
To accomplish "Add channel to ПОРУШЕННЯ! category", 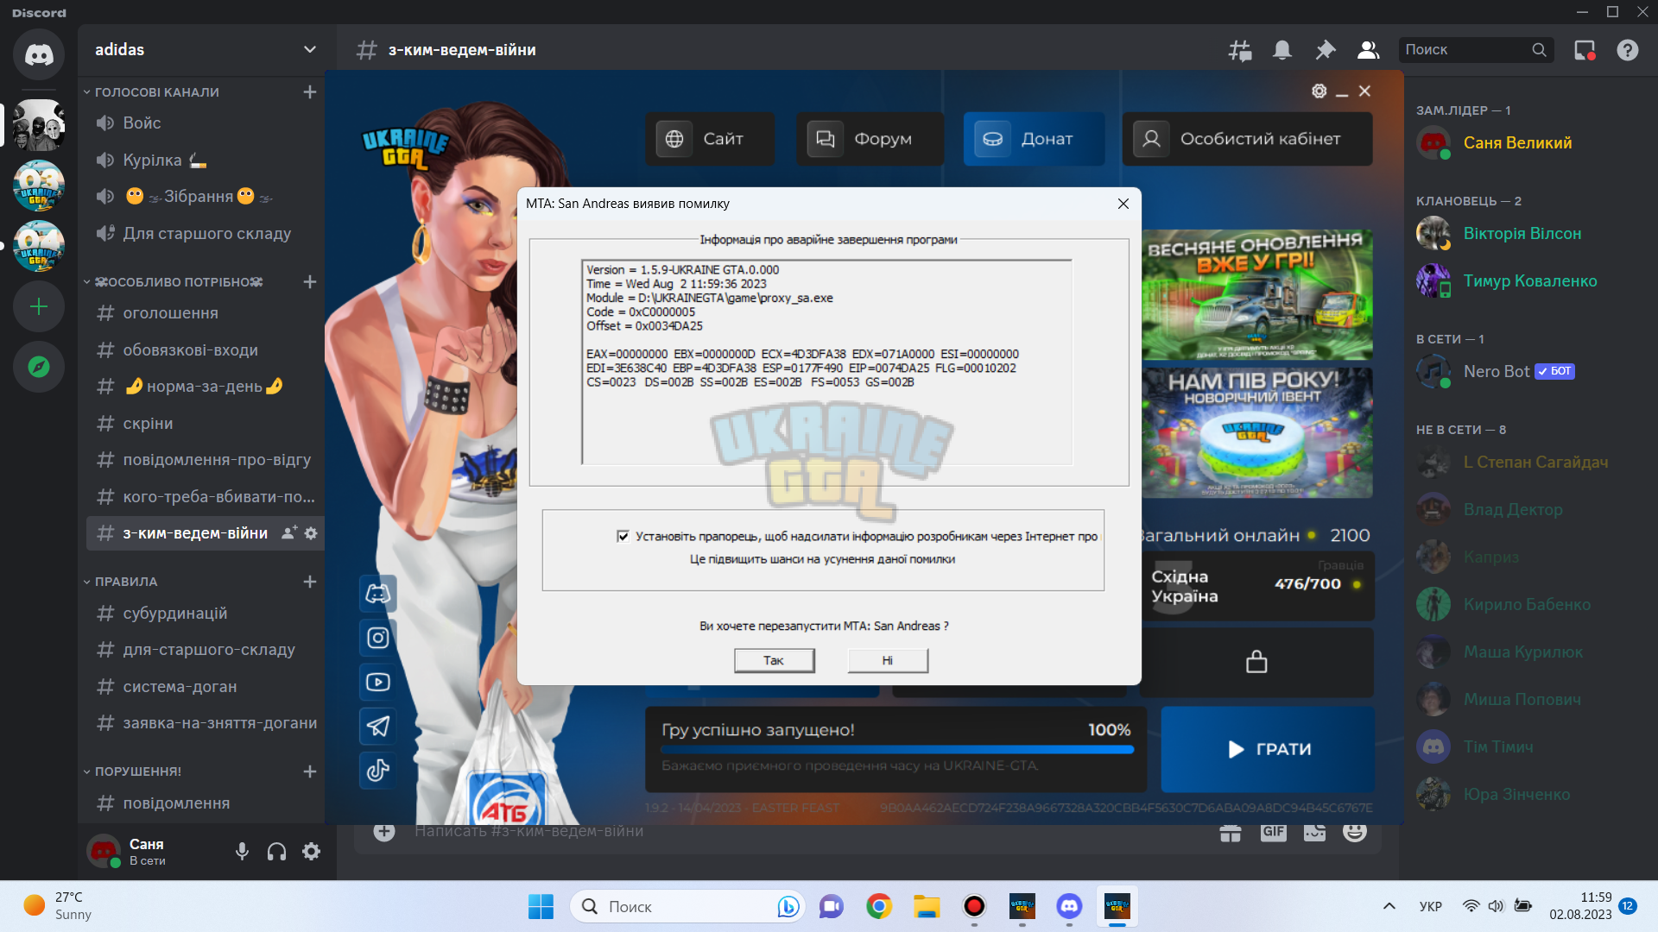I will [x=310, y=771].
